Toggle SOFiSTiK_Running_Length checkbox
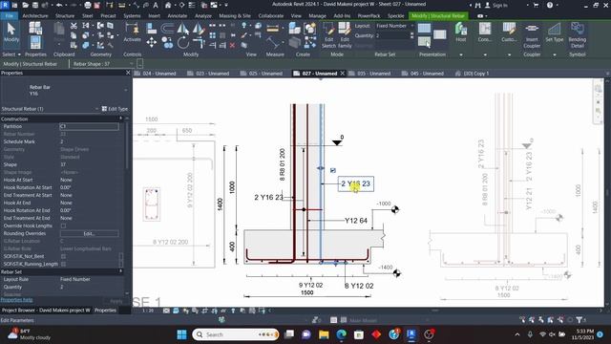 pyautogui.click(x=63, y=264)
